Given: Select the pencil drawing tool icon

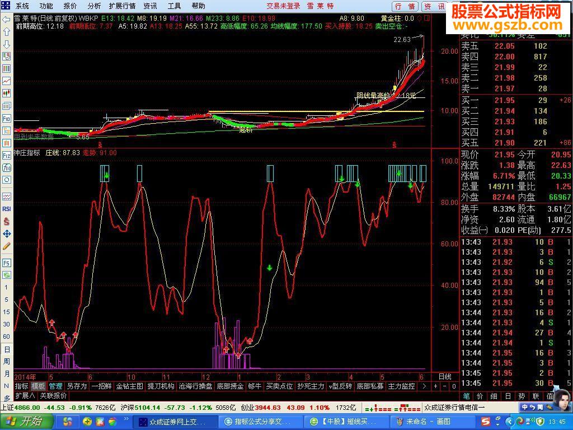Looking at the screenshot, I should (6, 246).
